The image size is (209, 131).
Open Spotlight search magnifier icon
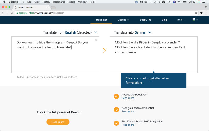(169, 2)
